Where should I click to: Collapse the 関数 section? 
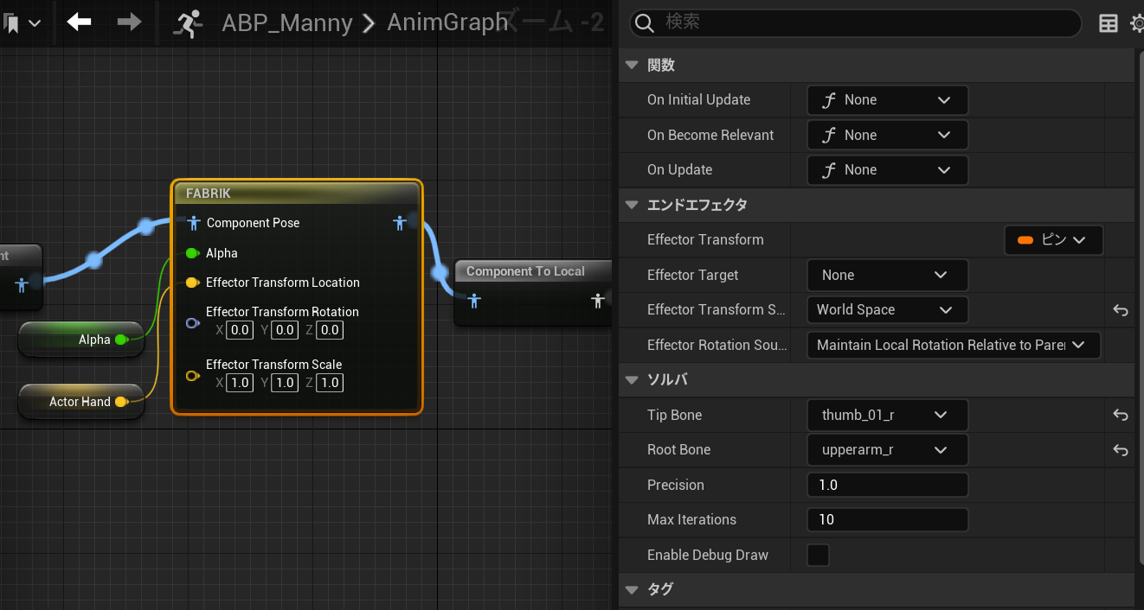click(632, 65)
